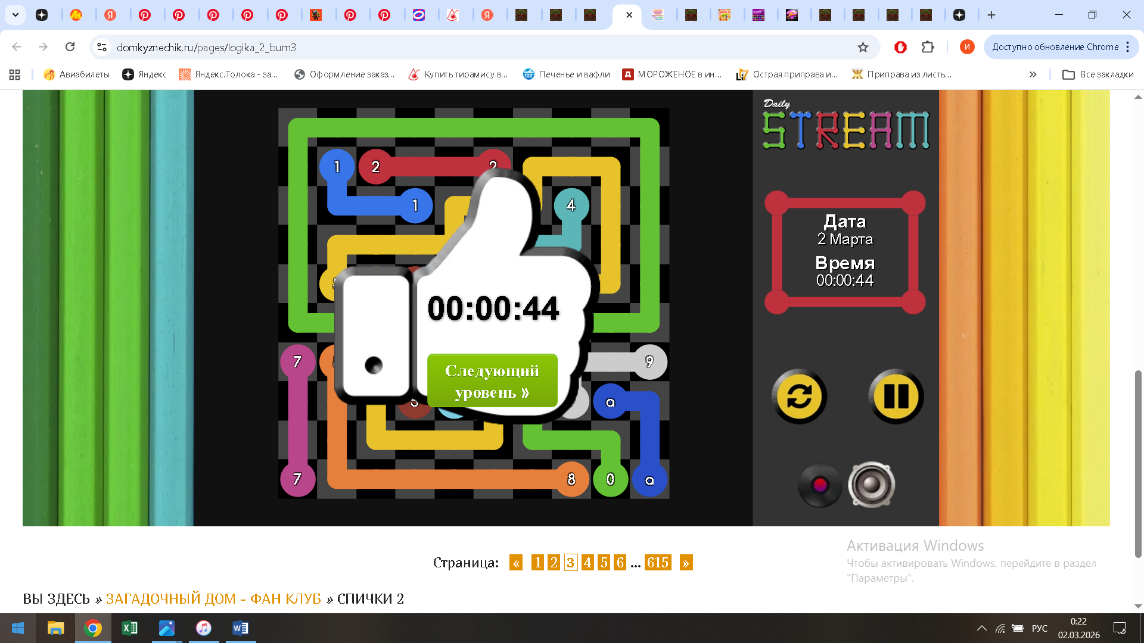This screenshot has height=643, width=1144.
Task: Toggle the speaker sound icon
Action: point(871,485)
